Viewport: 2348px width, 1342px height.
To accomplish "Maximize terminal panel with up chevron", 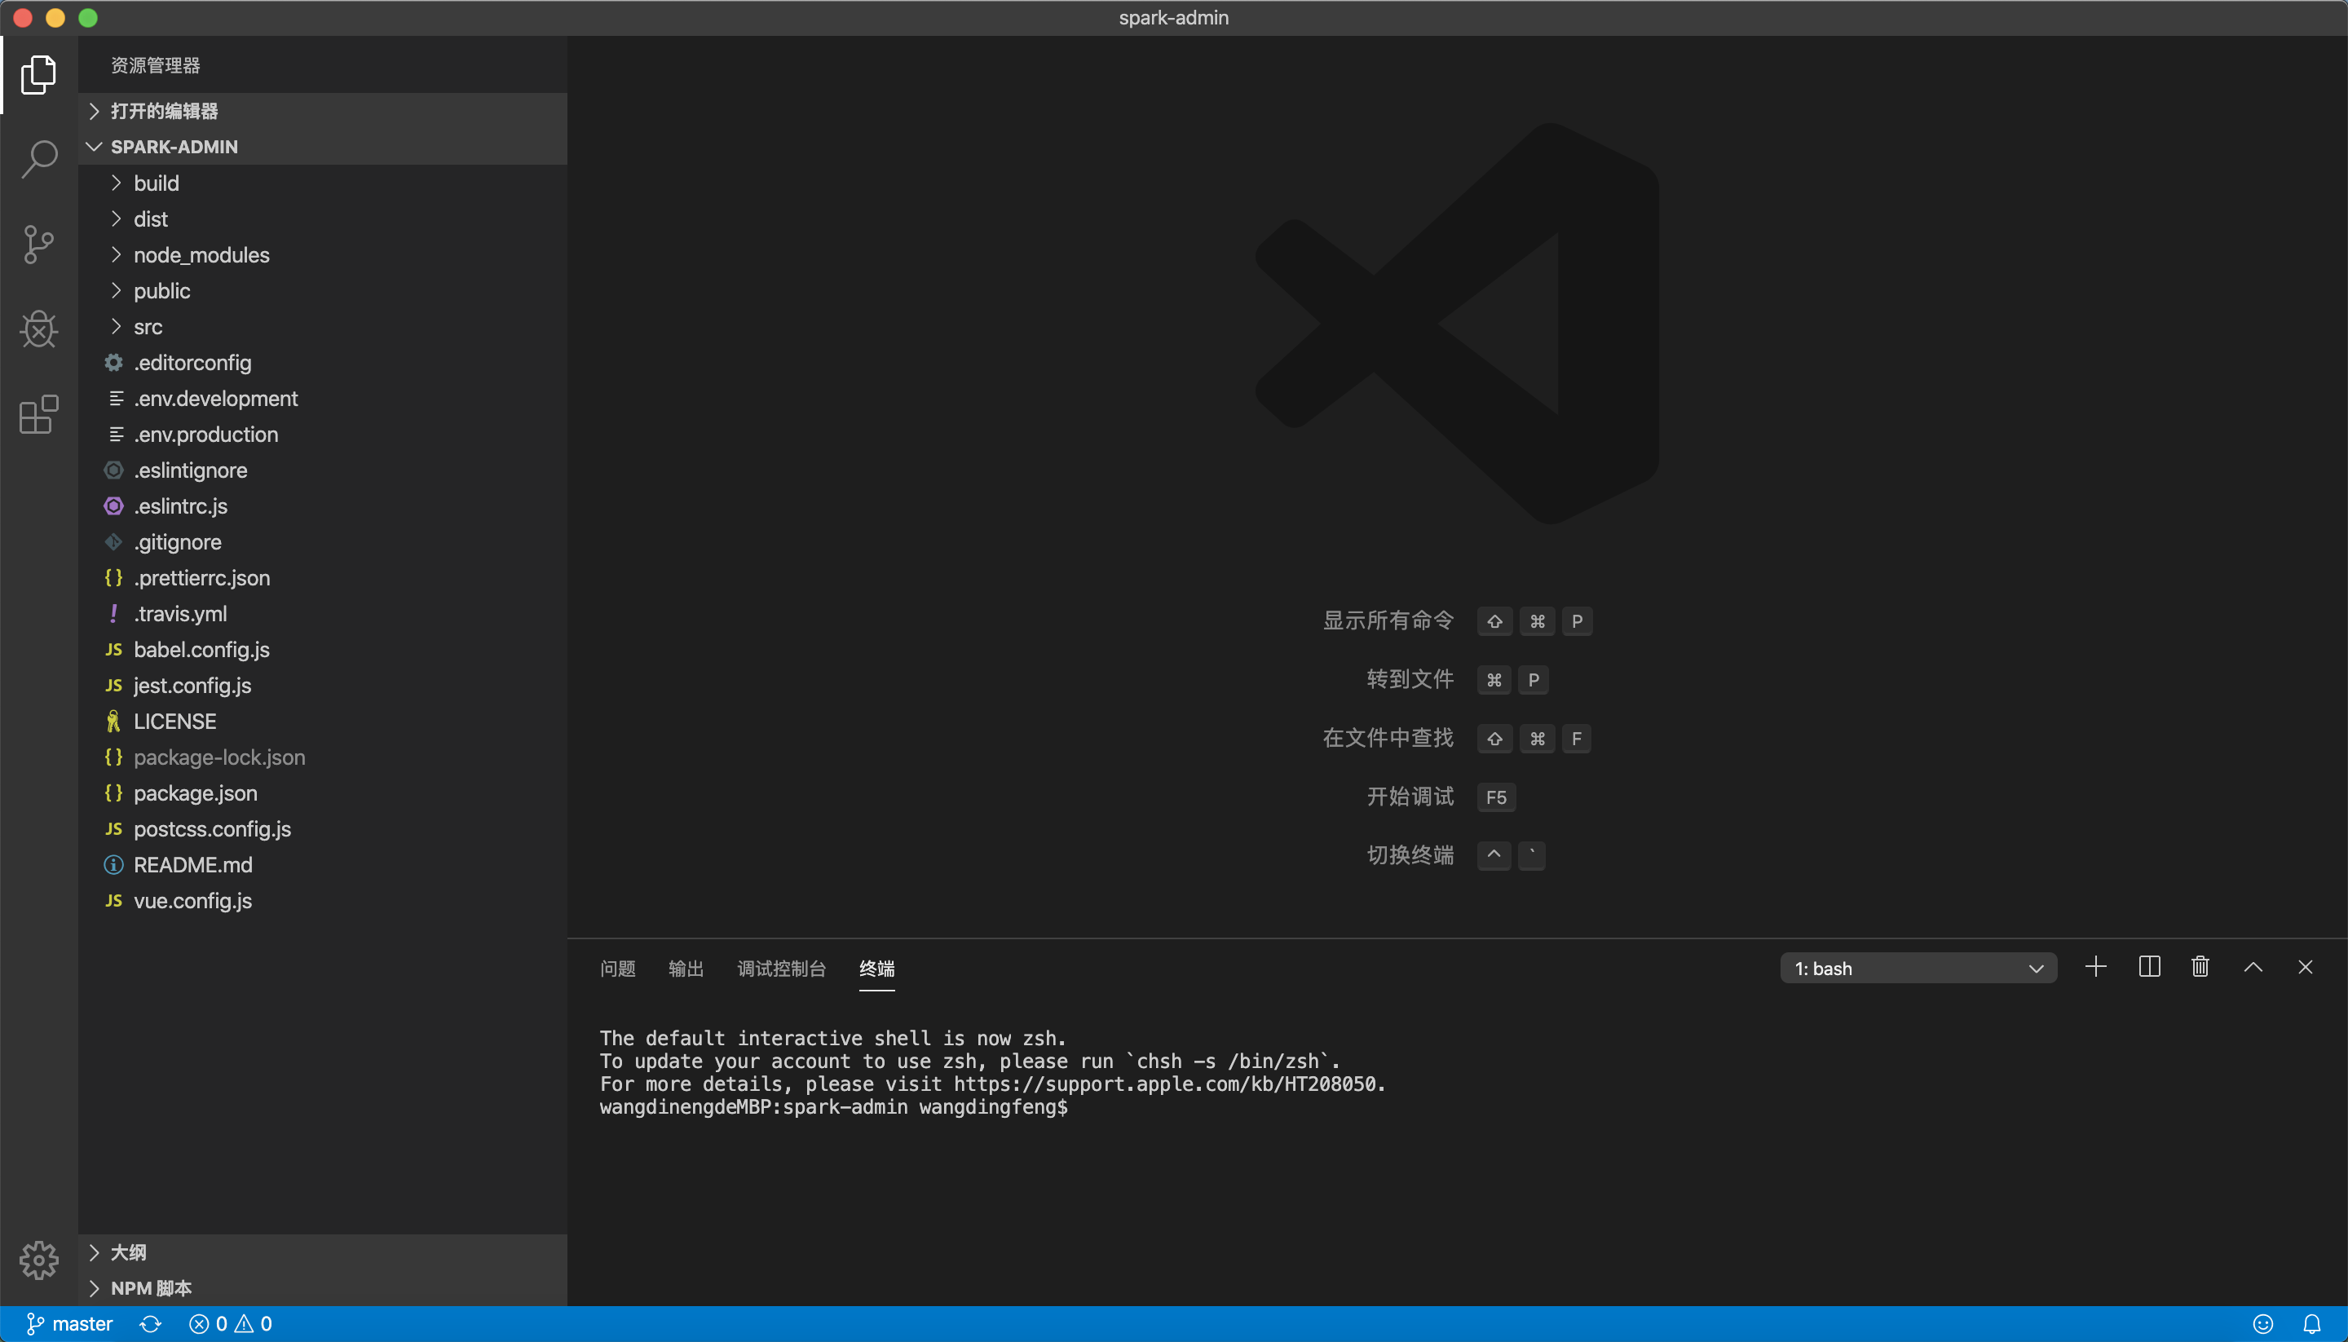I will point(2253,967).
